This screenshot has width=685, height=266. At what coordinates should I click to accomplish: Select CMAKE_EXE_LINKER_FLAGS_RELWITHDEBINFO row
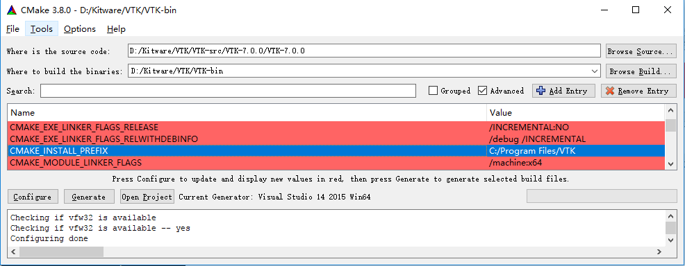pyautogui.click(x=336, y=139)
